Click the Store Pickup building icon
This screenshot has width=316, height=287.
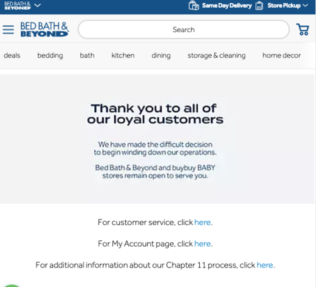click(259, 6)
